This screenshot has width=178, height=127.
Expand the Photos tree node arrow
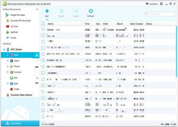(x=8, y=66)
